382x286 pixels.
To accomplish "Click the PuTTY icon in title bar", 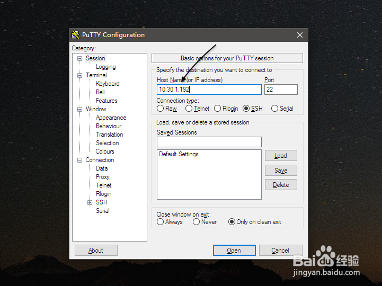I will [x=75, y=35].
